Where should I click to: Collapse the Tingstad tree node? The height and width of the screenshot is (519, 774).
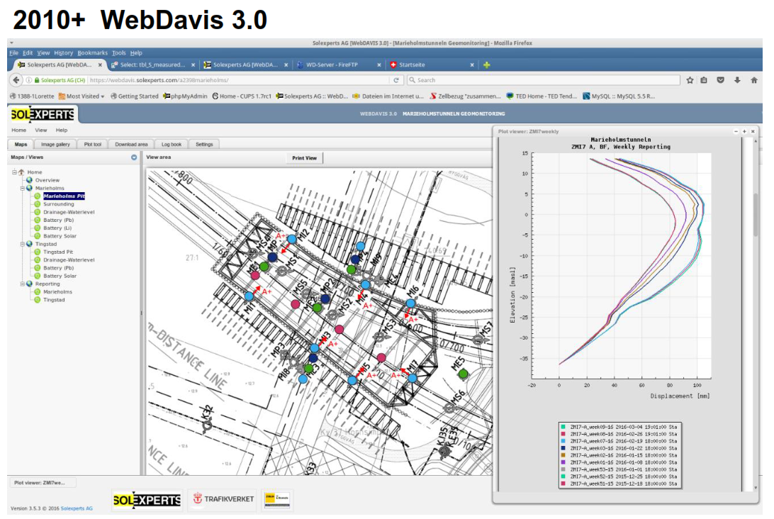(22, 244)
